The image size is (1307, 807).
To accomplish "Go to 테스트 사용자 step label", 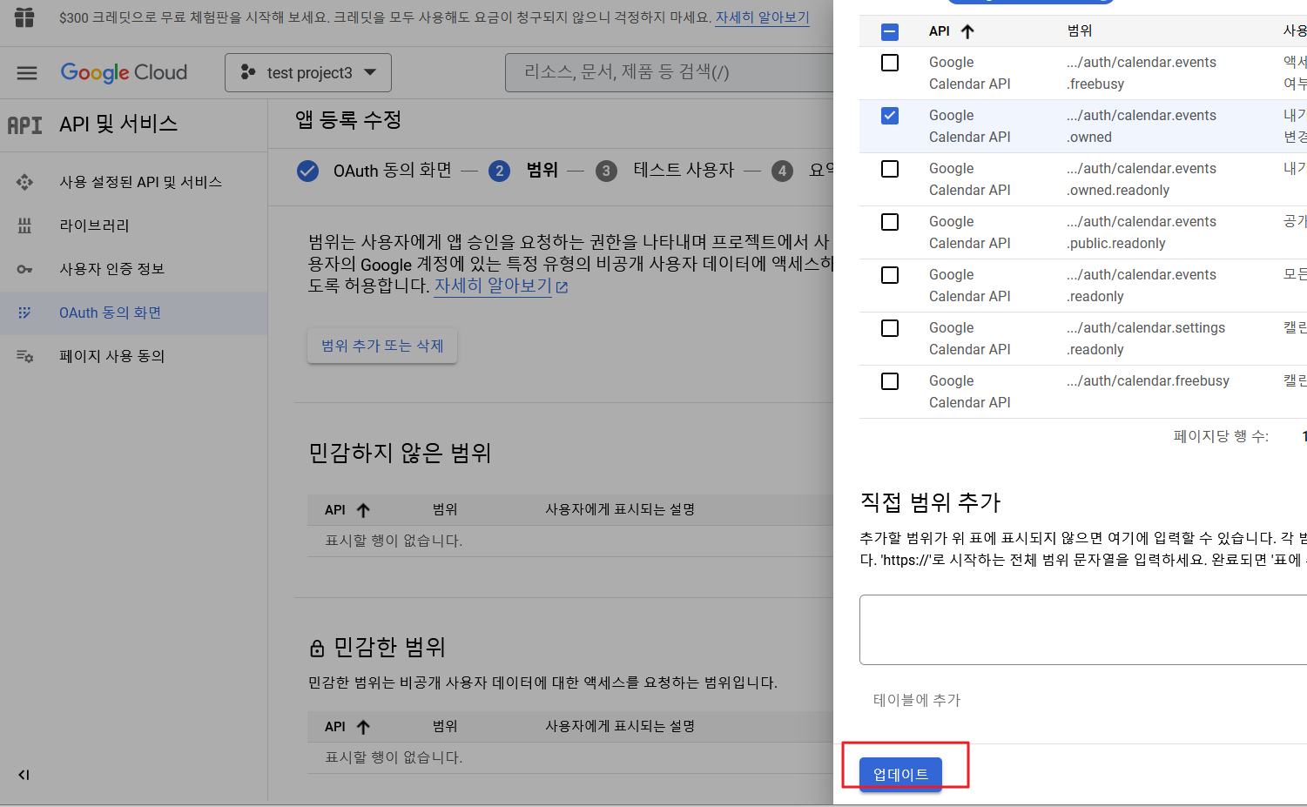I will (x=684, y=170).
